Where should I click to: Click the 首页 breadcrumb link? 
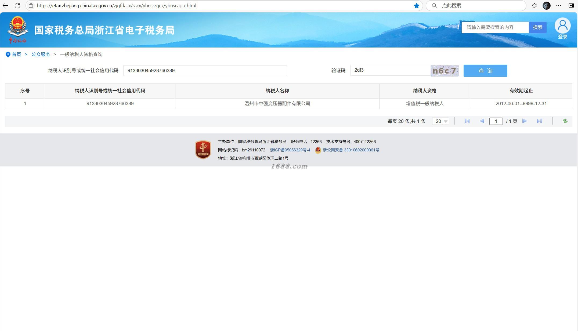tap(16, 54)
